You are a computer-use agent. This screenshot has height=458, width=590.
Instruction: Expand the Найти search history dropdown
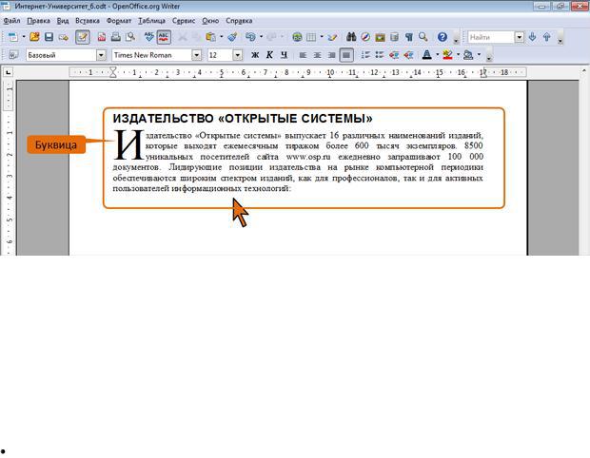tap(520, 37)
